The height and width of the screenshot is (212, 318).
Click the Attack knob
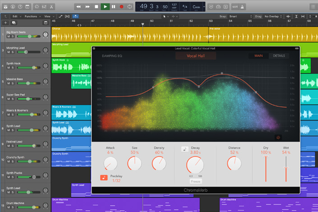tap(110, 164)
